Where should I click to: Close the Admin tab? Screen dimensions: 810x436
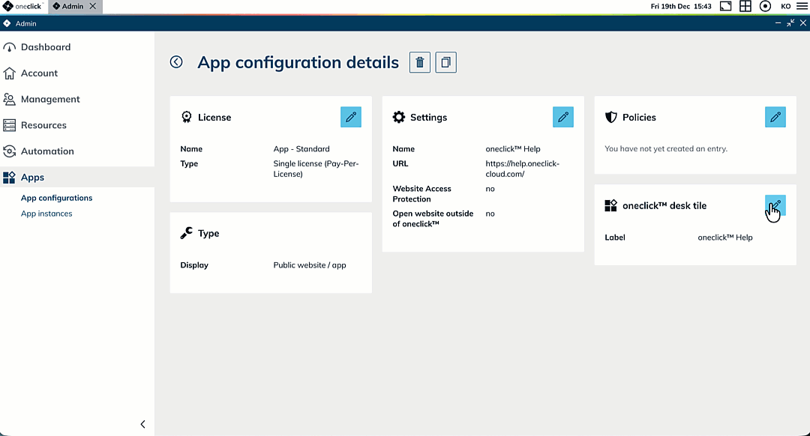point(93,6)
